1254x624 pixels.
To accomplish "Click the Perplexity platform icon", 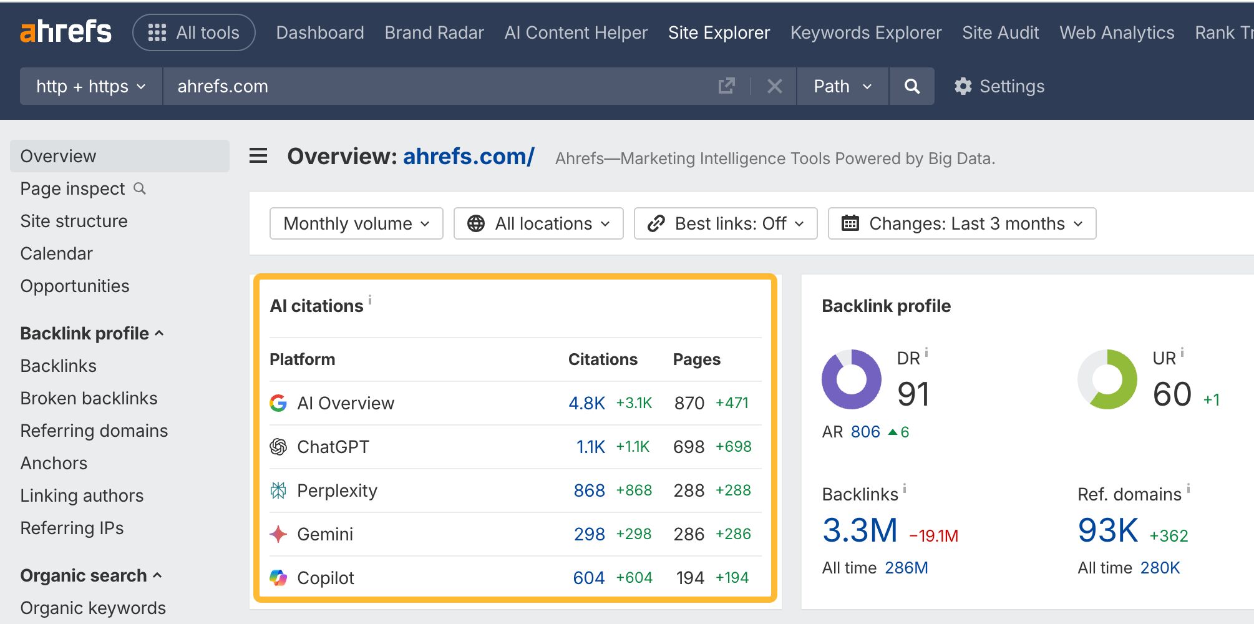I will pyautogui.click(x=278, y=490).
